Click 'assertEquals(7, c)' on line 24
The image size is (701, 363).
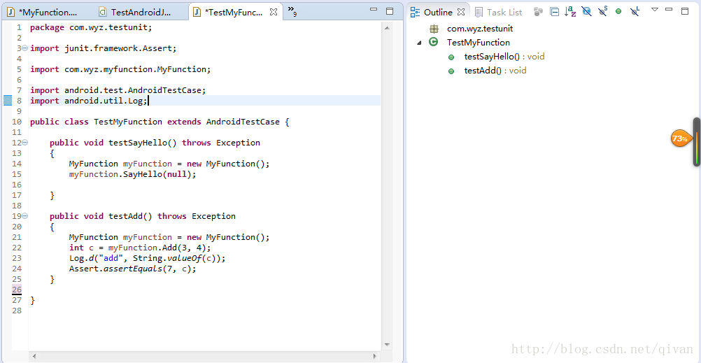click(x=148, y=269)
